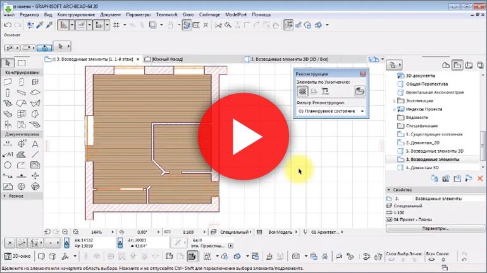Image resolution: width=487 pixels, height=273 pixels.
Task: Select the Door tool
Action: pyautogui.click(x=22, y=82)
